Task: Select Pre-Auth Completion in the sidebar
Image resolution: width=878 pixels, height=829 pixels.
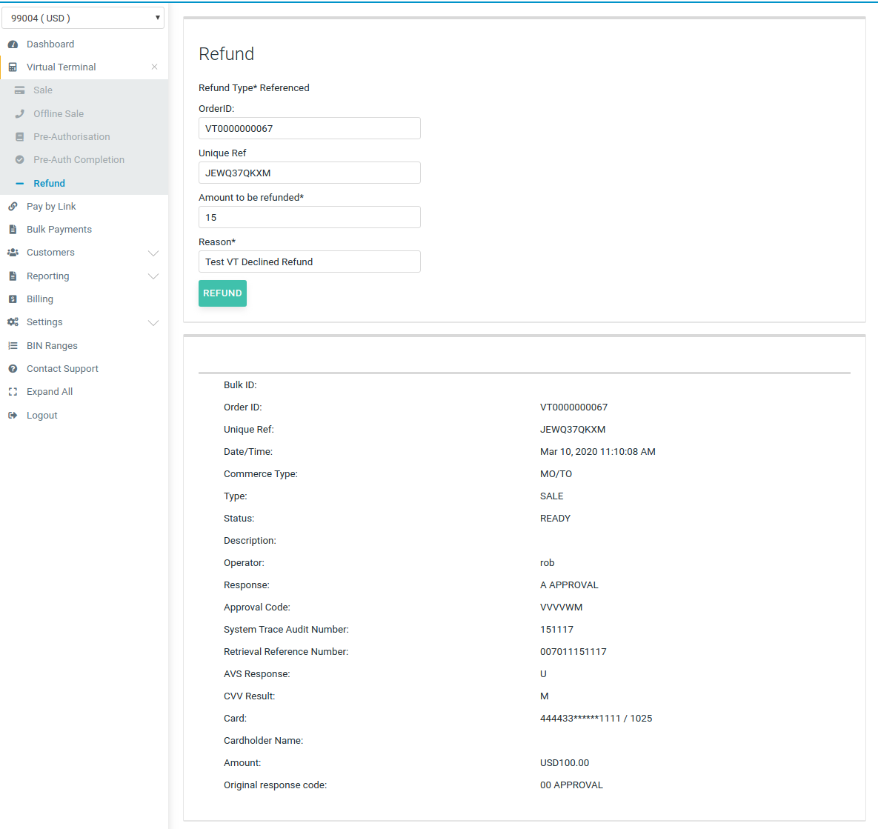Action: [x=79, y=160]
